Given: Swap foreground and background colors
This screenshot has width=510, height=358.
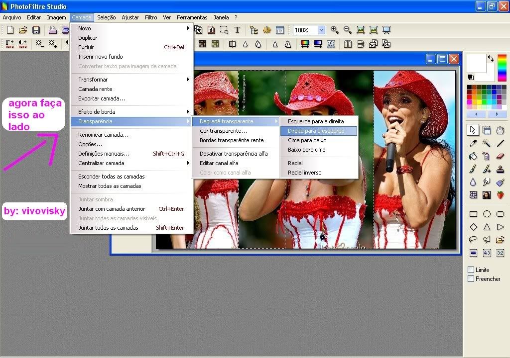Looking at the screenshot, I should click(x=491, y=58).
